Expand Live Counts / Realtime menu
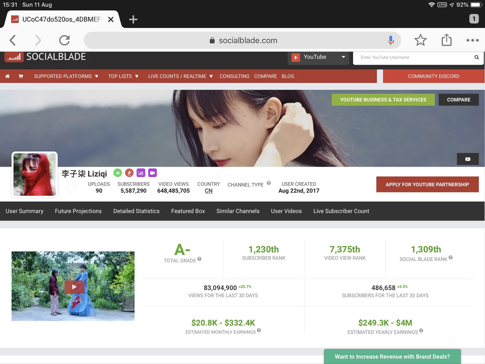 coord(180,76)
